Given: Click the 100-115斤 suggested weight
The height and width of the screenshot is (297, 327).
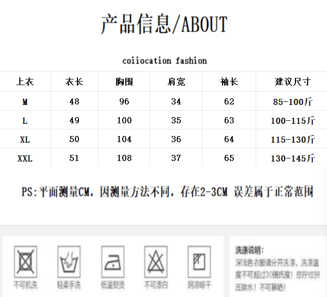Looking at the screenshot, I should click(x=293, y=121).
